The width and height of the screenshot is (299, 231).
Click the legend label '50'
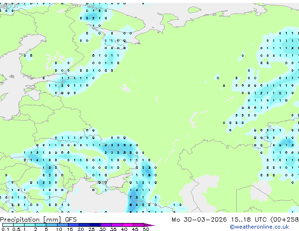146,229
